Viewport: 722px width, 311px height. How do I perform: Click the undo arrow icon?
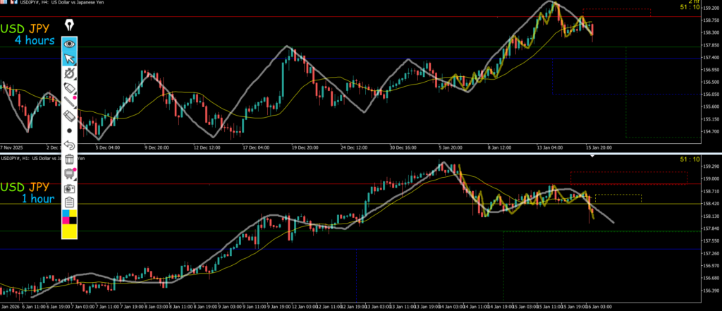[x=69, y=145]
